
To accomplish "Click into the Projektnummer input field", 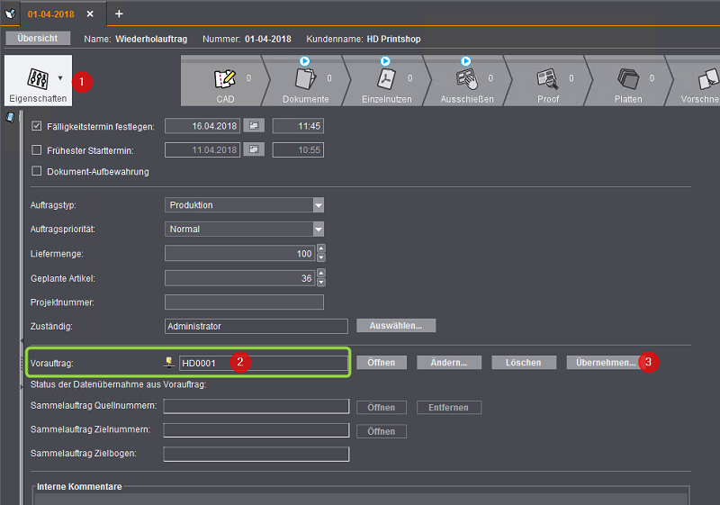I will pyautogui.click(x=244, y=302).
